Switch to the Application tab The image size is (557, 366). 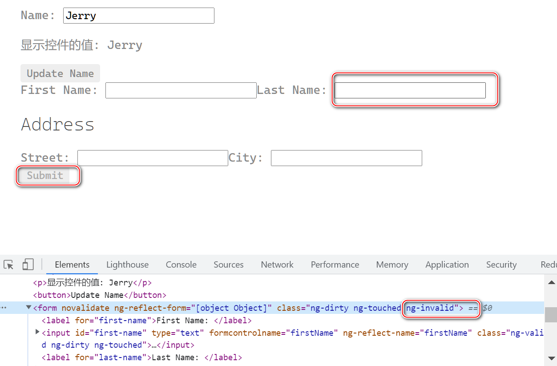pos(447,264)
